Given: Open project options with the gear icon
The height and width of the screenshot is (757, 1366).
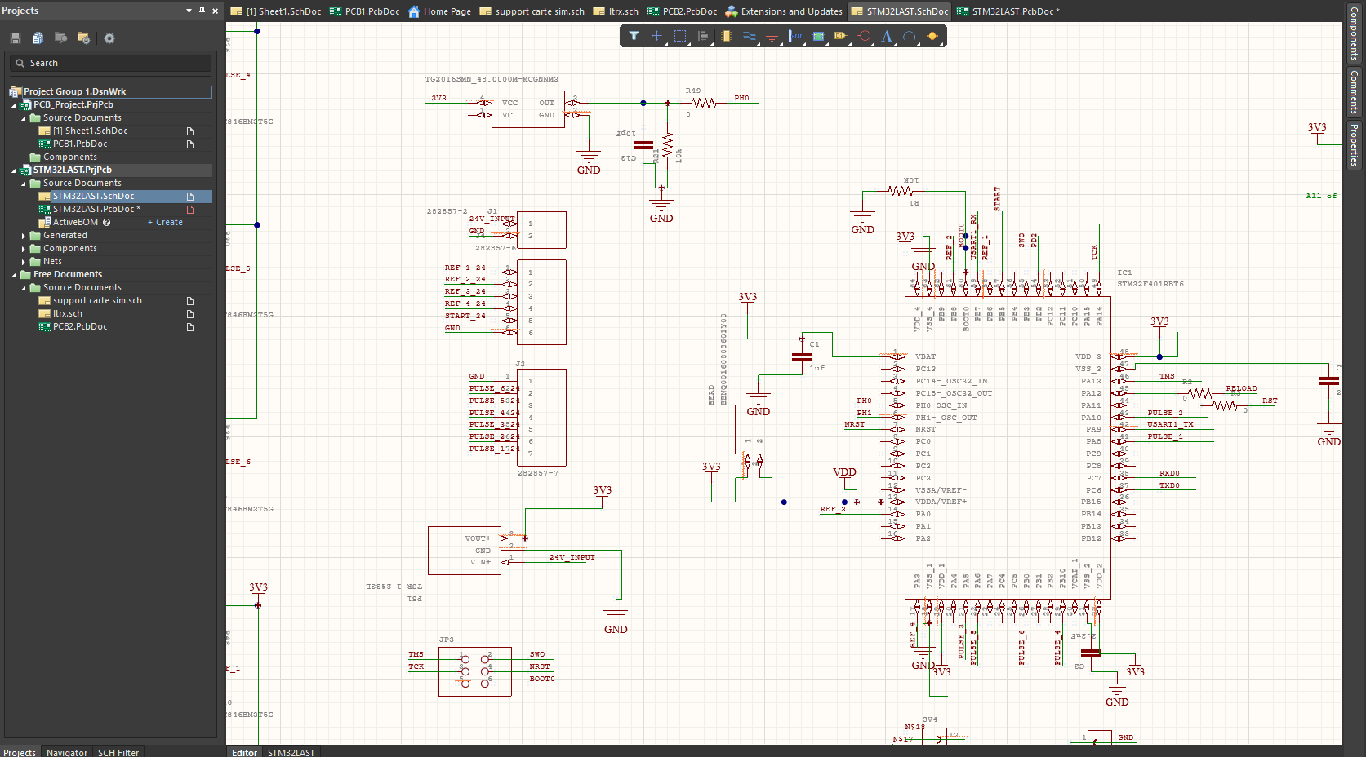Looking at the screenshot, I should (x=109, y=38).
